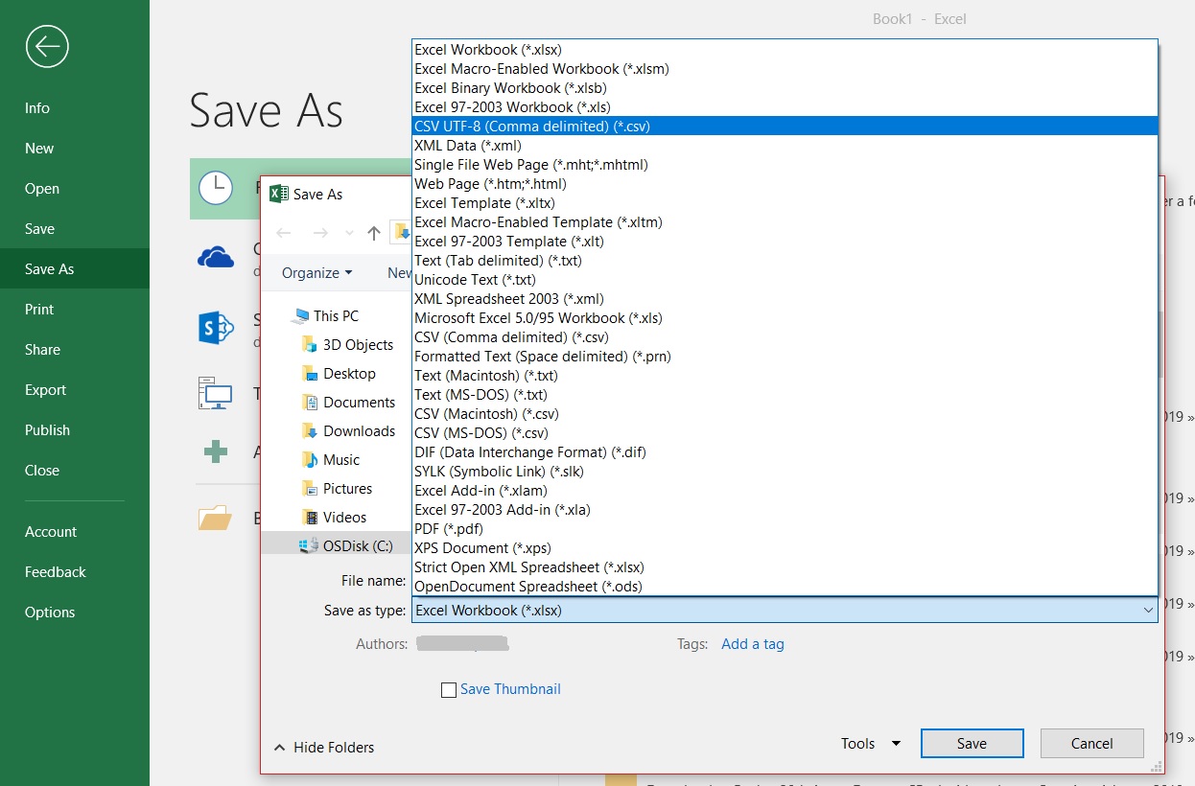Choose Formatted Text (Space delimited) (*.prn)
1195x786 pixels.
(x=785, y=356)
